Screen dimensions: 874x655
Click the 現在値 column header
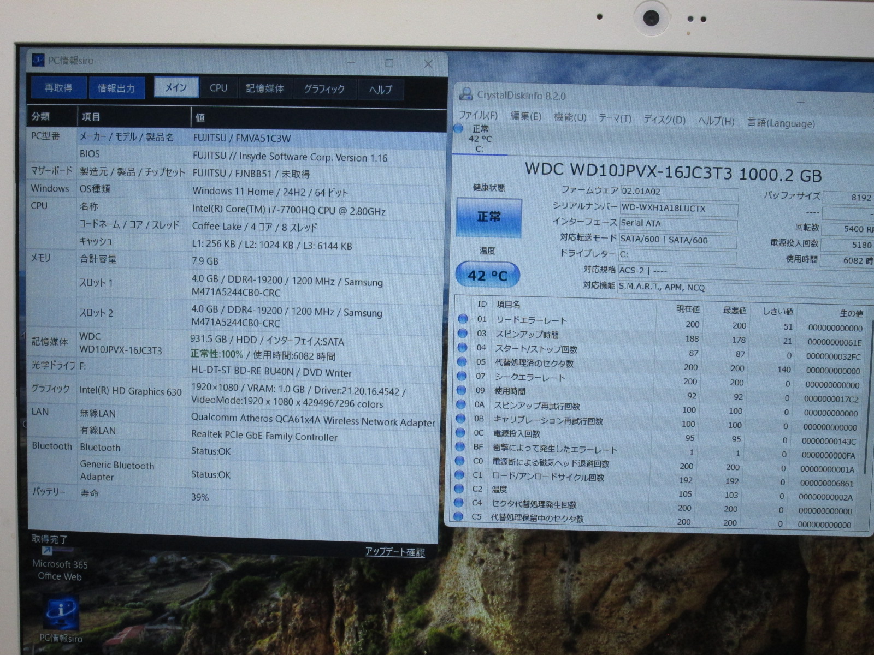[688, 309]
